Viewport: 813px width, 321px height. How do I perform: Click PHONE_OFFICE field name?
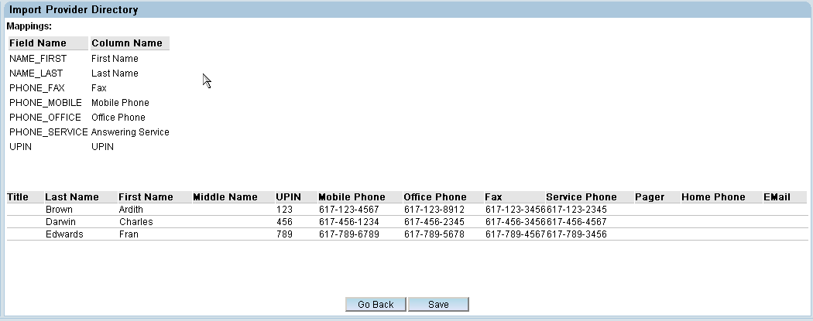pos(45,117)
